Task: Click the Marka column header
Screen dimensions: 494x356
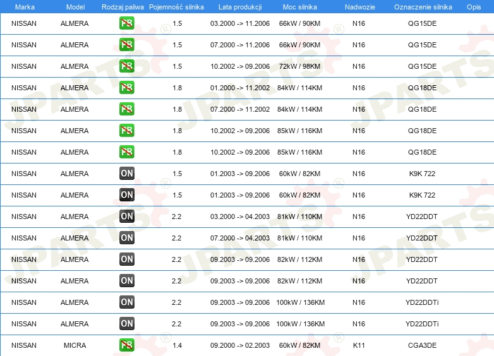Action: click(x=25, y=7)
